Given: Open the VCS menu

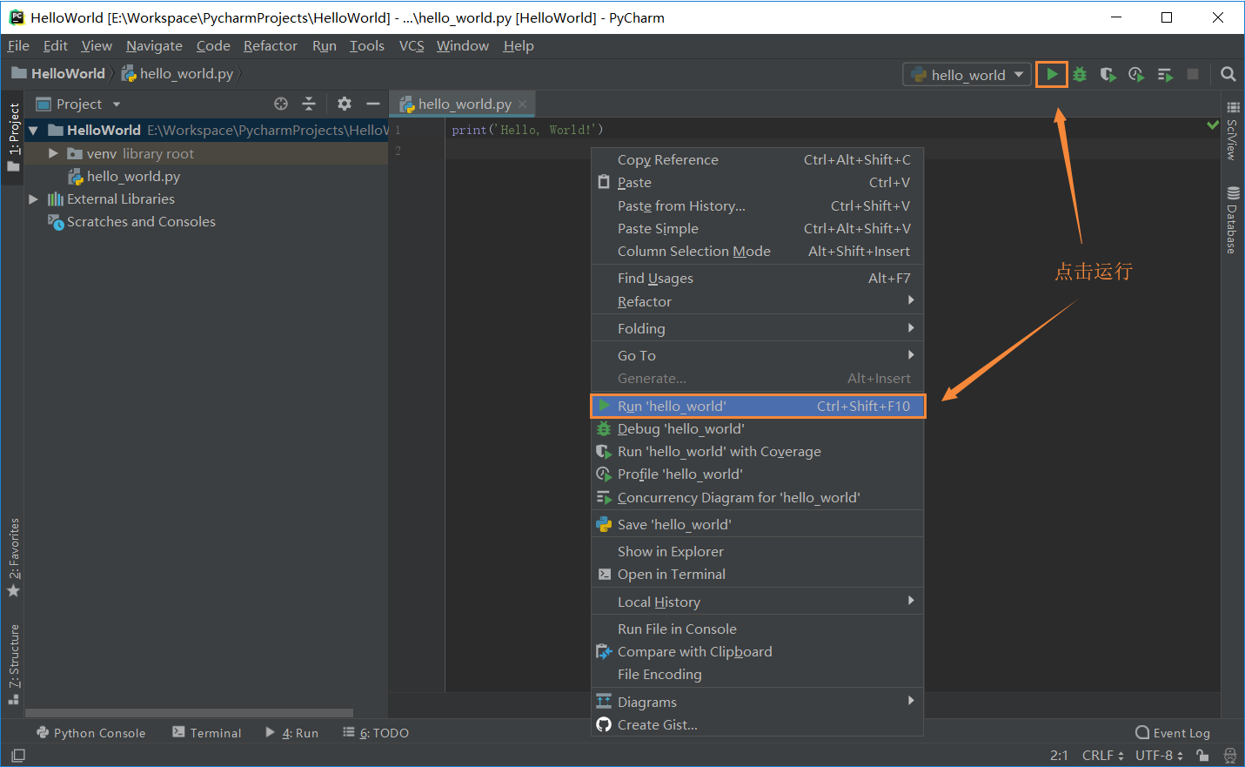Looking at the screenshot, I should coord(412,45).
